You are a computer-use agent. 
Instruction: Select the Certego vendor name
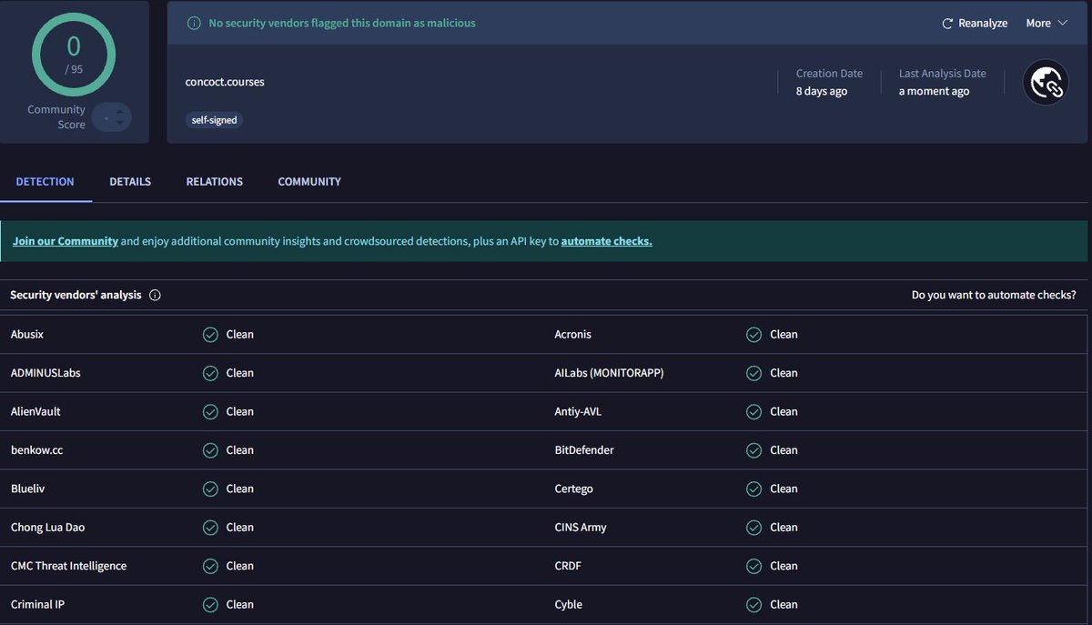[x=574, y=489]
